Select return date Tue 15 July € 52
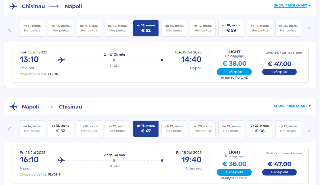 (x=61, y=129)
